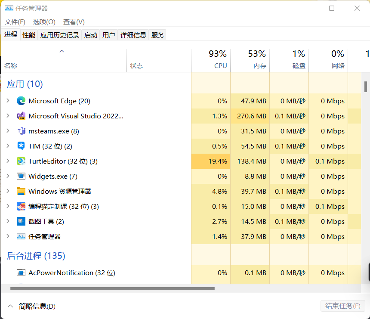This screenshot has width=370, height=319.
Task: Expand the Microsoft Edge process group
Action: click(x=8, y=101)
